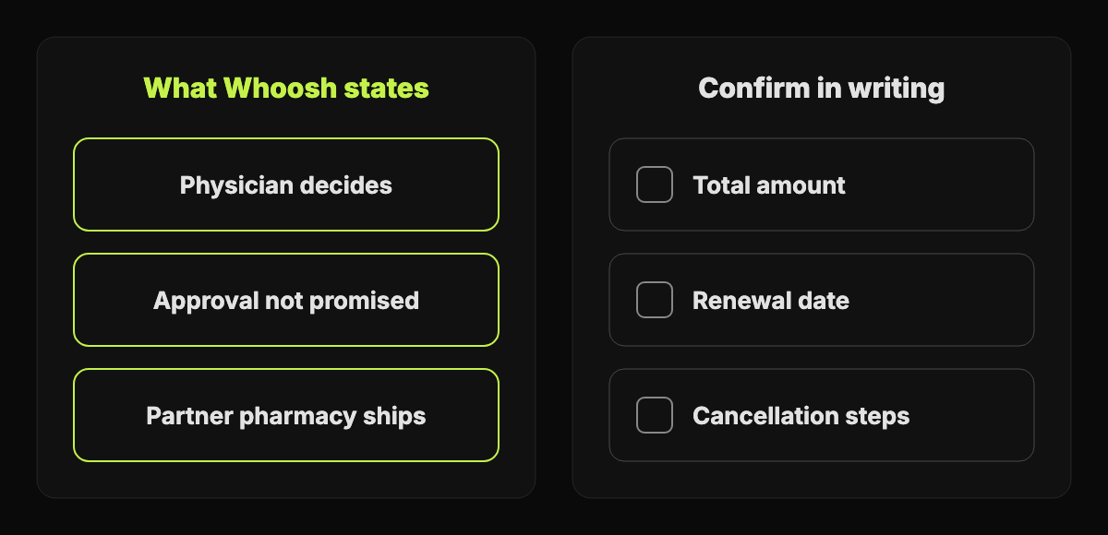
Task: Check the Renewal date checkbox
Action: tap(655, 300)
